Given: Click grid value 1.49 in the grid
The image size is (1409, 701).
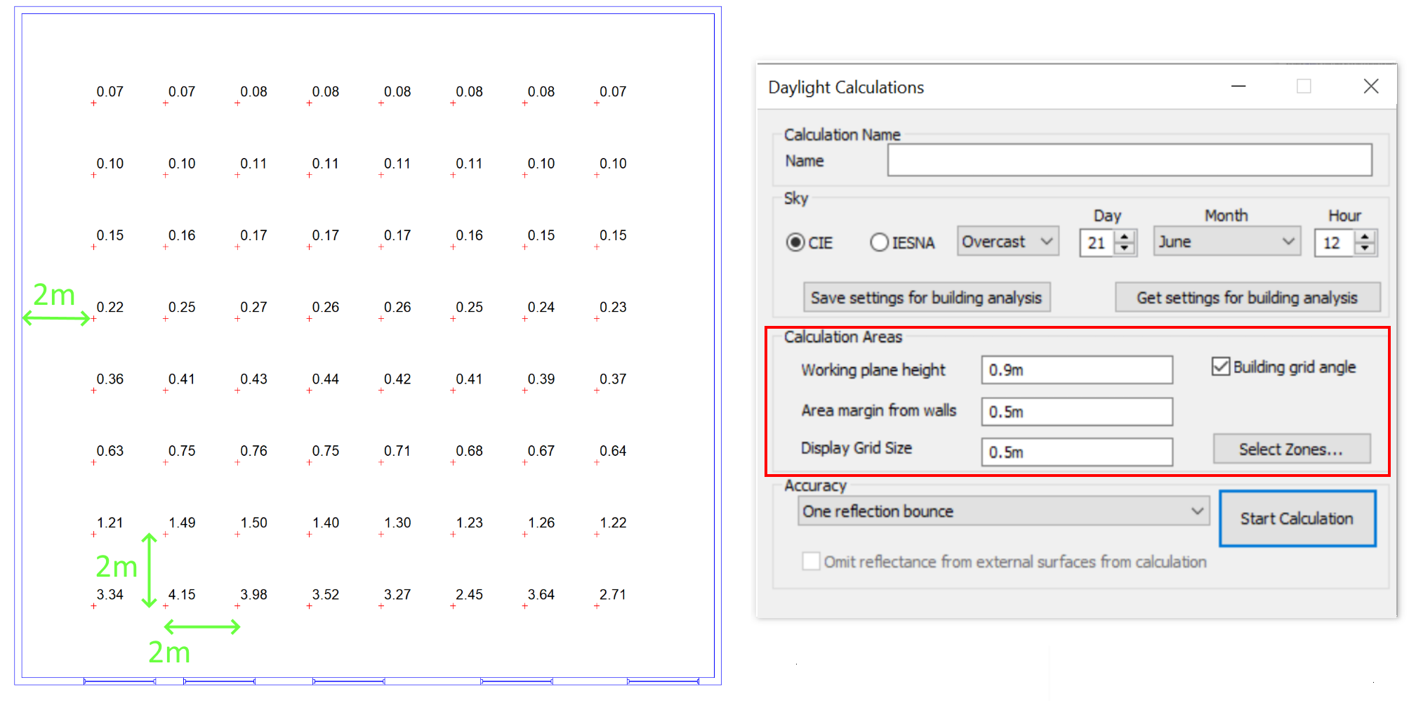Looking at the screenshot, I should coord(182,523).
